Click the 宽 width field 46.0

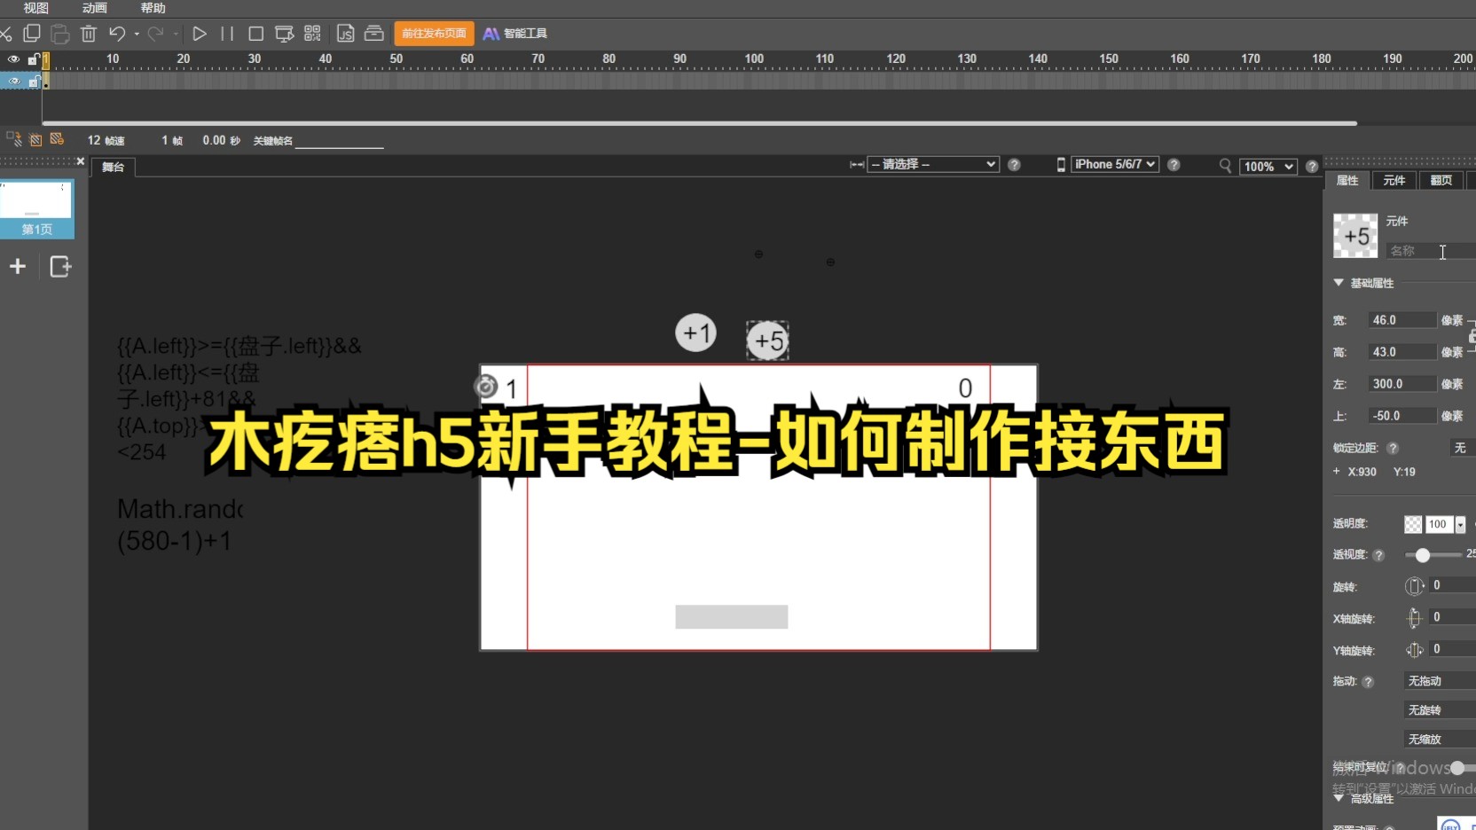(x=1401, y=320)
